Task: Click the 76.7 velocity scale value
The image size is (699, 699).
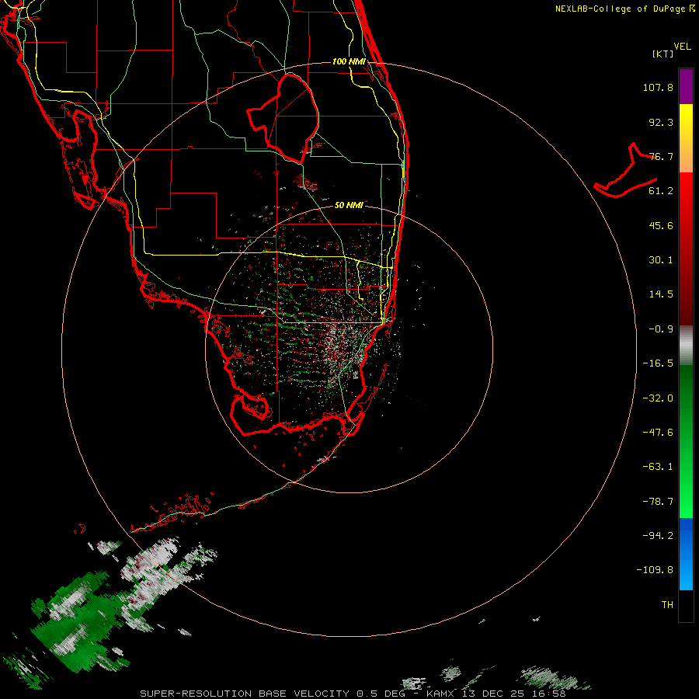Action: pos(661,156)
